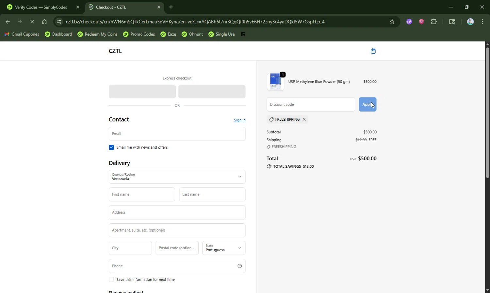Open new browser tab
490x293 pixels.
[171, 7]
